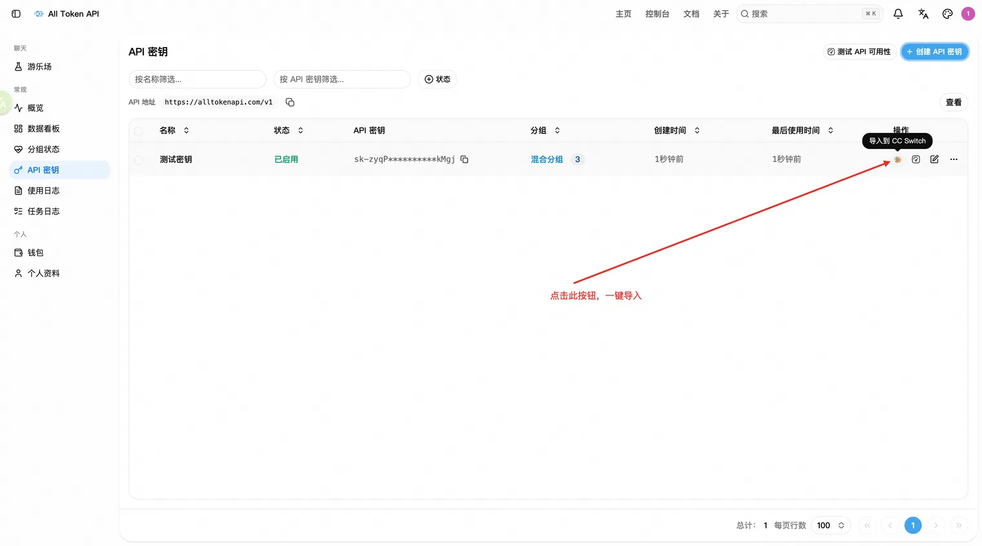This screenshot has width=982, height=546.
Task: Go to next page in pagination
Action: 935,525
